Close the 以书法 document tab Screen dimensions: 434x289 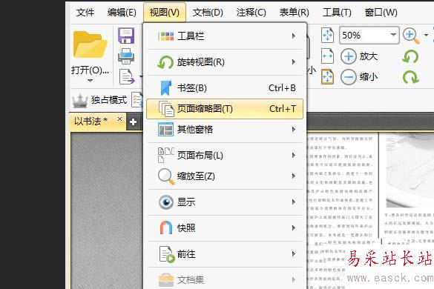pos(119,119)
